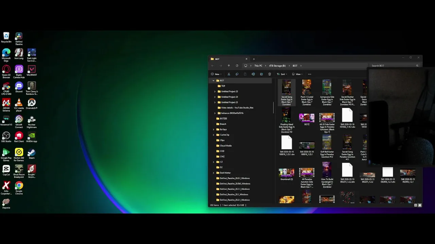Open the New dropdown in Explorer
The width and height of the screenshot is (435, 244).
pyautogui.click(x=216, y=74)
